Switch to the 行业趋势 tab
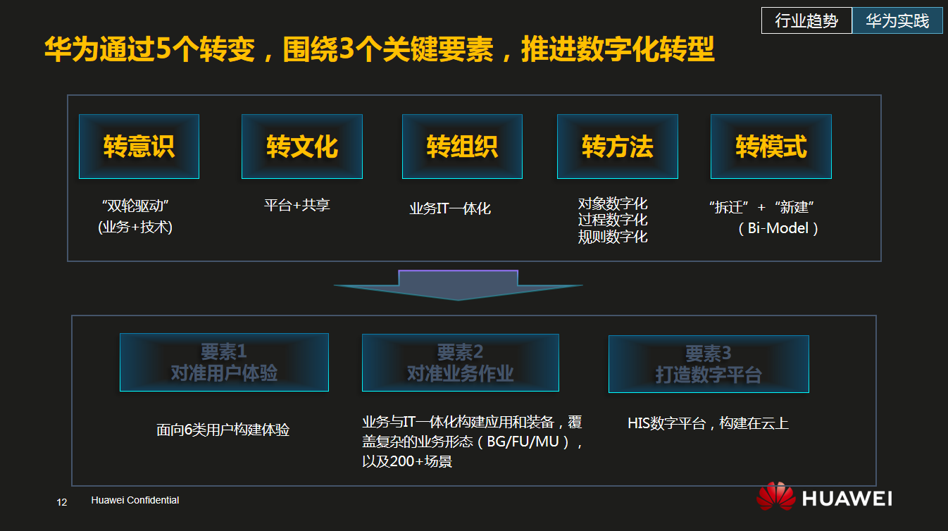 click(806, 21)
